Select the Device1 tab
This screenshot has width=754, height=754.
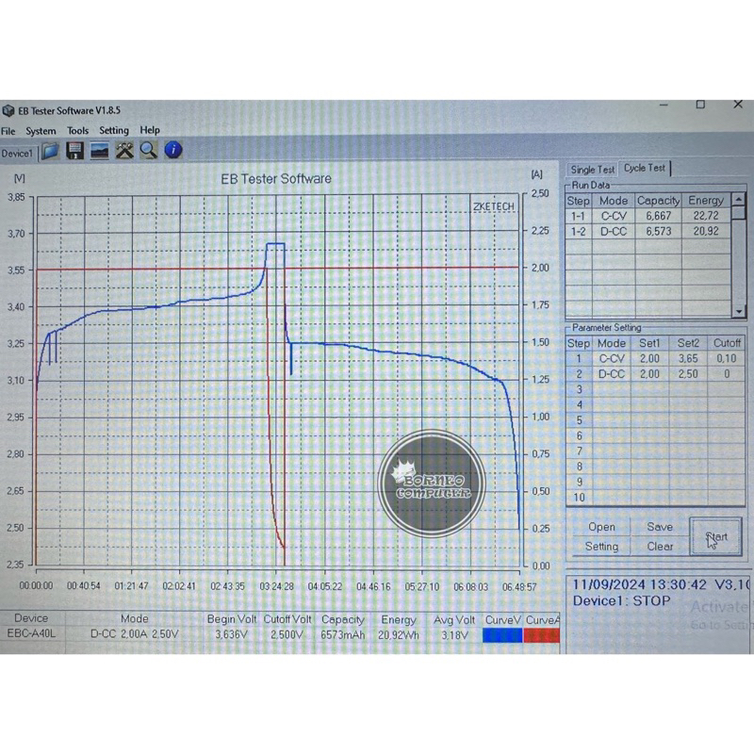click(17, 153)
